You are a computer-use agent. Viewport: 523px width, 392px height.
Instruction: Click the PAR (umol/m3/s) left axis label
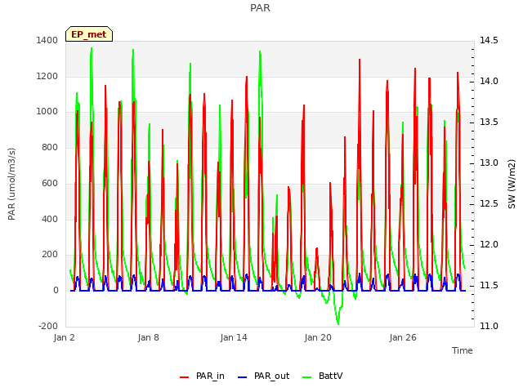(x=11, y=184)
